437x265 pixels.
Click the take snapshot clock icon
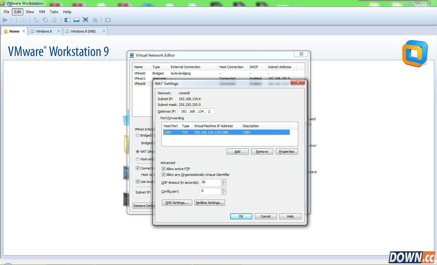[x=36, y=20]
